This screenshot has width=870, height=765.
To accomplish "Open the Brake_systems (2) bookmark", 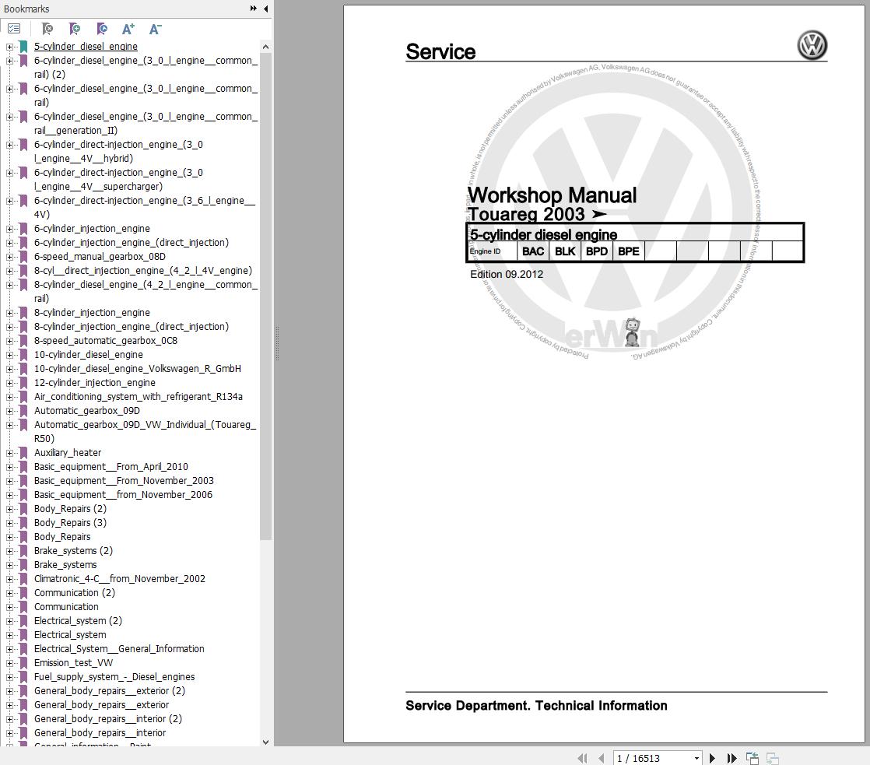I will click(73, 550).
